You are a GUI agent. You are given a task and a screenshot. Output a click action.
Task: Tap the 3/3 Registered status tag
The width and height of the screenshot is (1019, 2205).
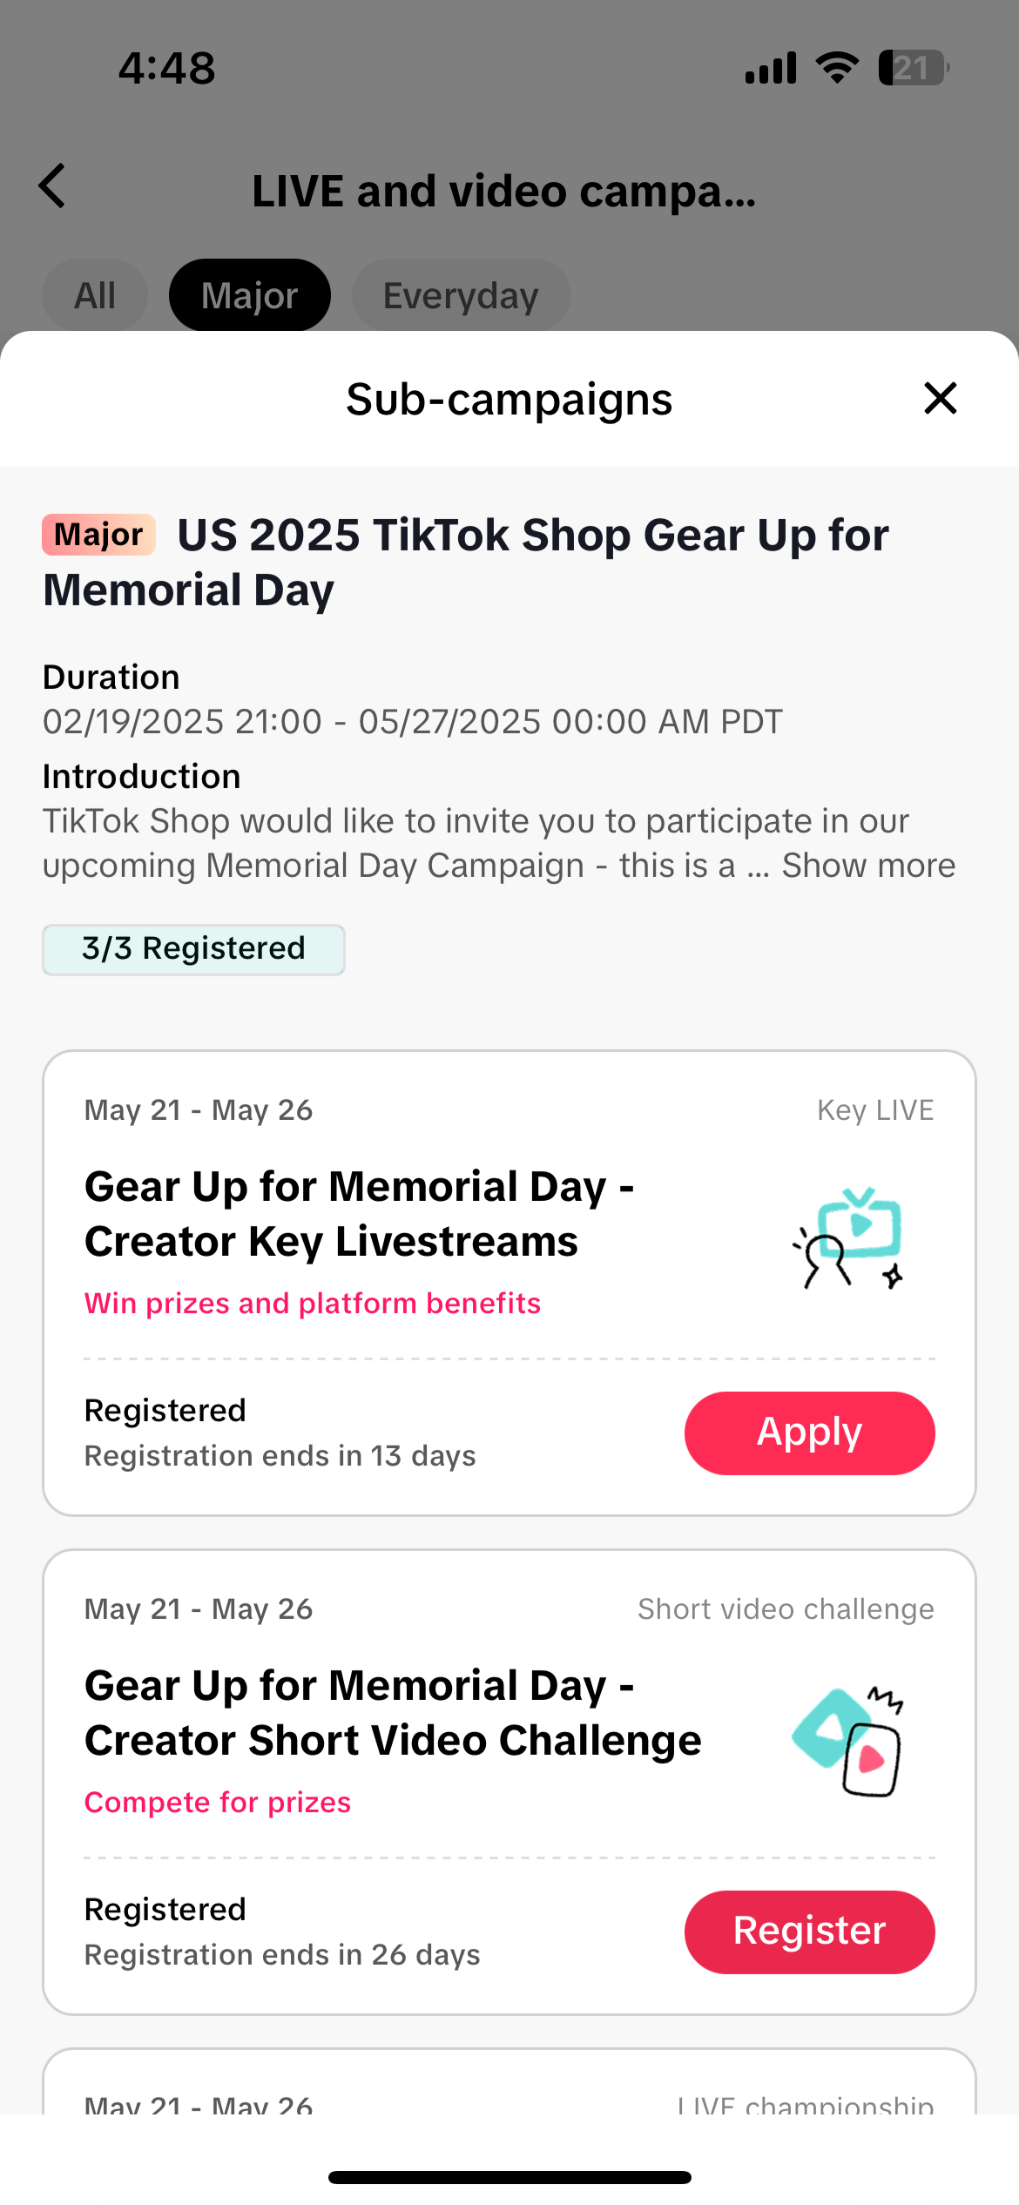click(193, 949)
